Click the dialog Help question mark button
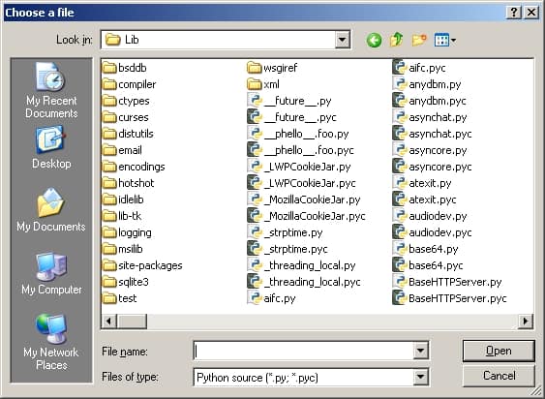Screen dimensions: 545x399 tap(514, 13)
